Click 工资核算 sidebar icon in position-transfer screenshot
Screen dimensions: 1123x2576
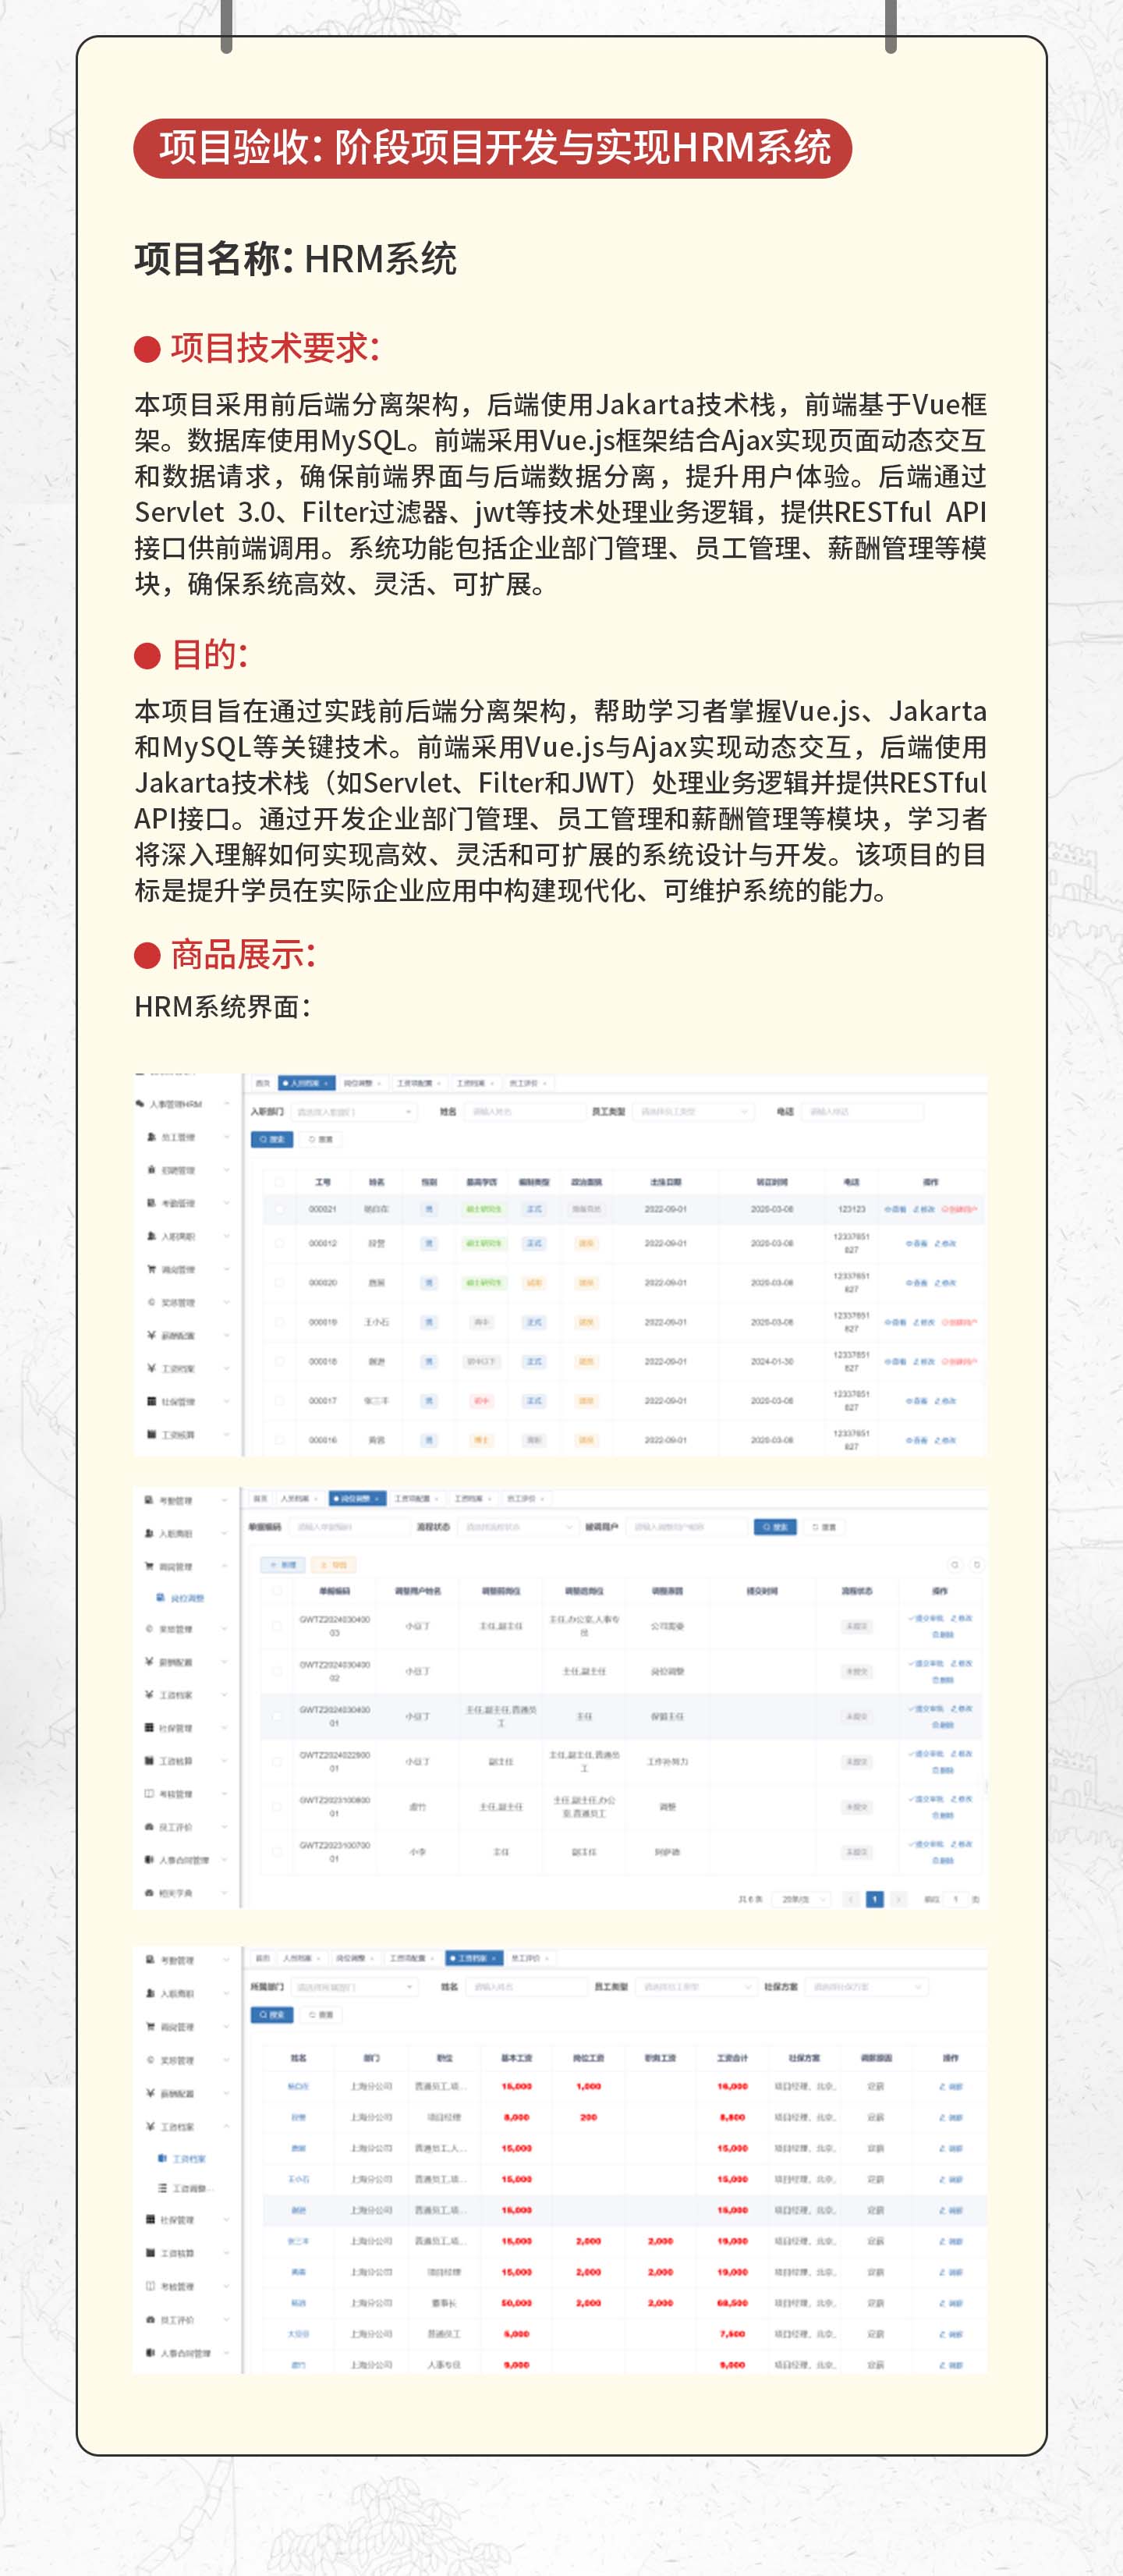149,1761
